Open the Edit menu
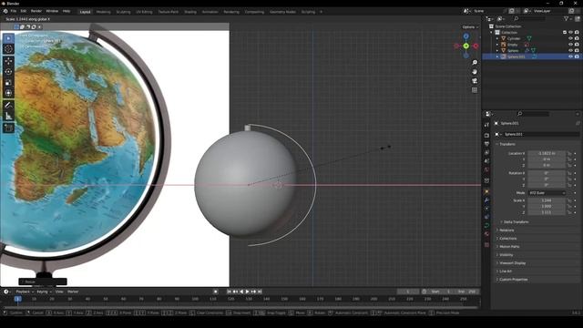Image resolution: width=583 pixels, height=328 pixels. click(x=24, y=11)
